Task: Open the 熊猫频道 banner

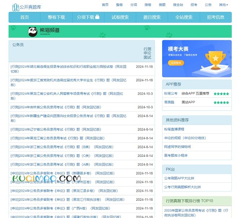Action: (x=120, y=31)
